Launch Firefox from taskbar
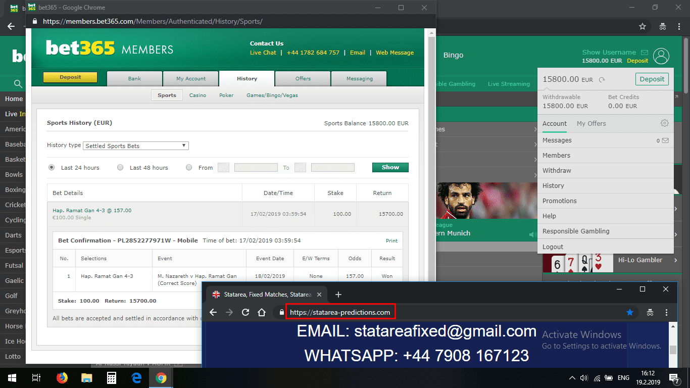 pyautogui.click(x=62, y=377)
